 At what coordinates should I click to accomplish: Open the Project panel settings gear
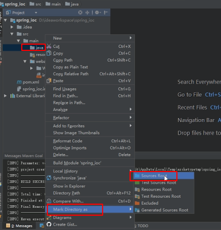pos(97,12)
